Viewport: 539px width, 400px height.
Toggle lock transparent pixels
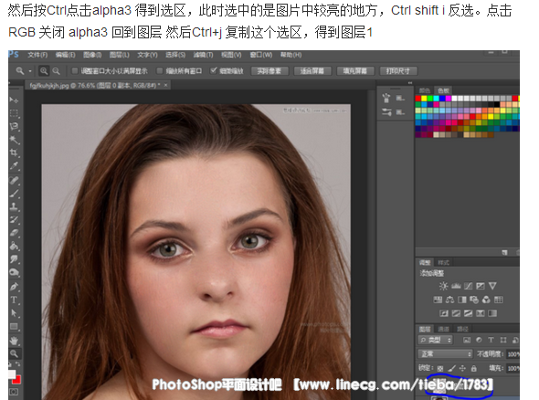click(x=440, y=368)
